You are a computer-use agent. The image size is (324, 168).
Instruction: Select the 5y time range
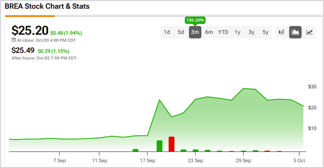tap(266, 32)
